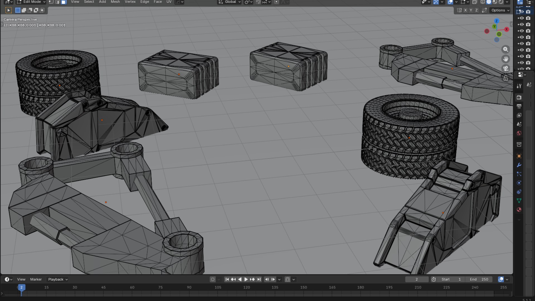Screen dimensions: 535x301
Task: Open the Edit Mode dropdown
Action: (31, 2)
